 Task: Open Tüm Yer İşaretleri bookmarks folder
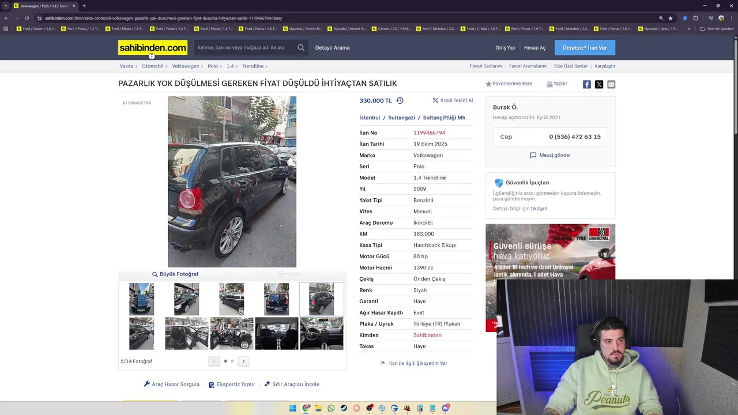(x=717, y=29)
